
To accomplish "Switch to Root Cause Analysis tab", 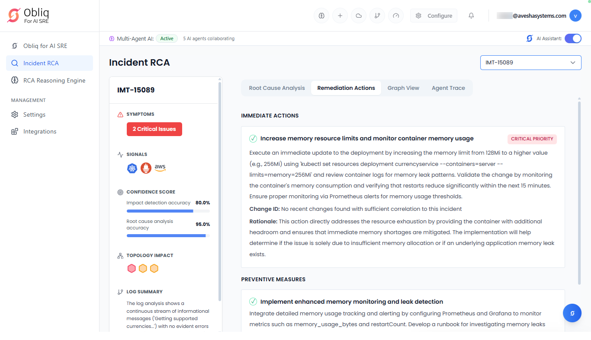I will click(x=277, y=88).
